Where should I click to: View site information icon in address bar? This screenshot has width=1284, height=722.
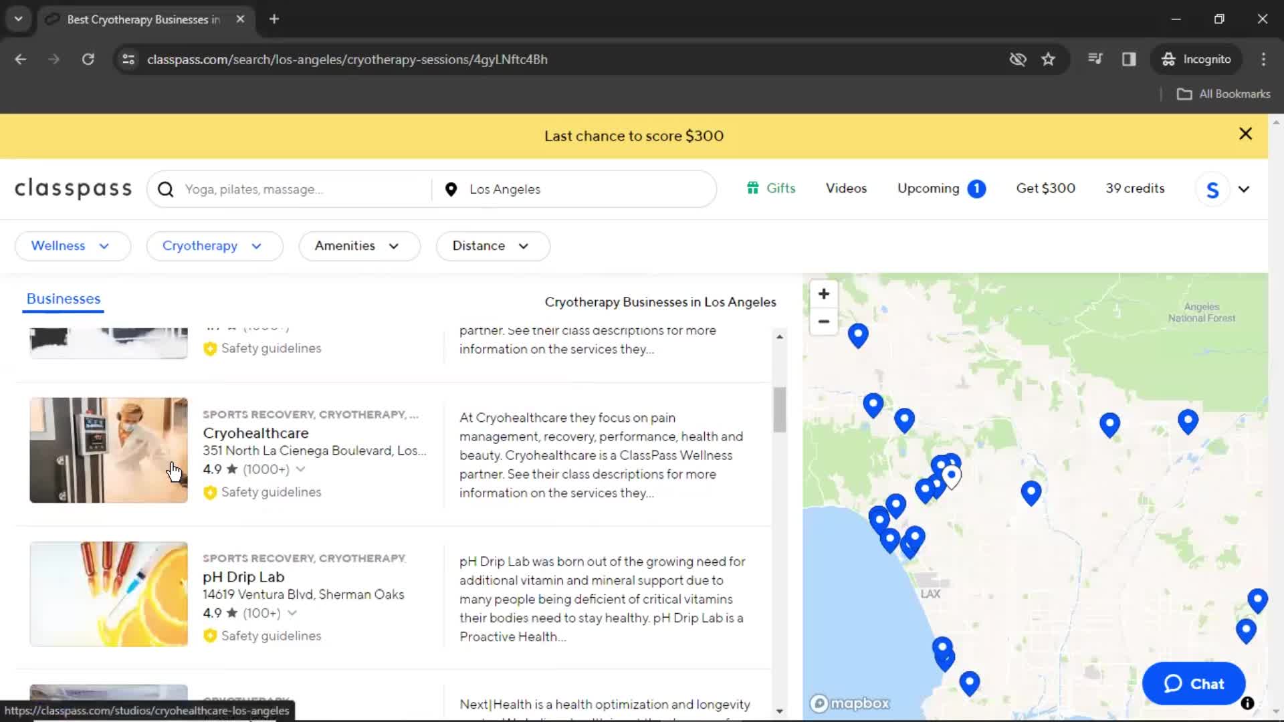[128, 59]
